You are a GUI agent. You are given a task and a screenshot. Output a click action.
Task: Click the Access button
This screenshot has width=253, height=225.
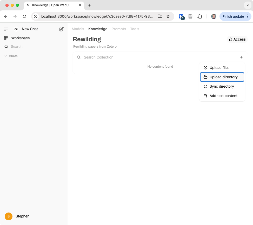237,39
